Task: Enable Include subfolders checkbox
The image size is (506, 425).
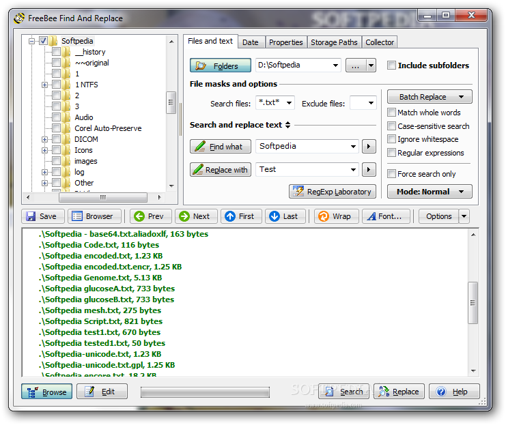Action: [391, 65]
